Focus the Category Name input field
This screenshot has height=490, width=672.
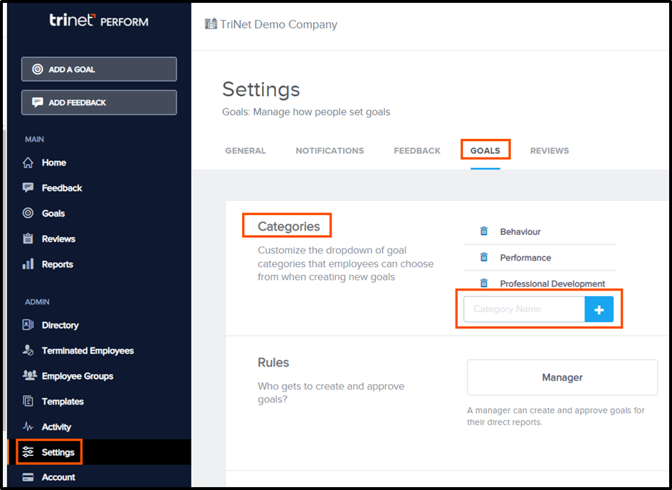524,309
